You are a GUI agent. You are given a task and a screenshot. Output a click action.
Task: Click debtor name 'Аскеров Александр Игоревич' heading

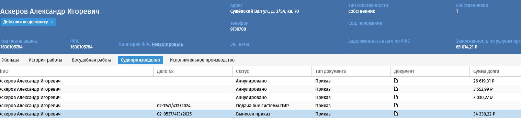[50, 11]
